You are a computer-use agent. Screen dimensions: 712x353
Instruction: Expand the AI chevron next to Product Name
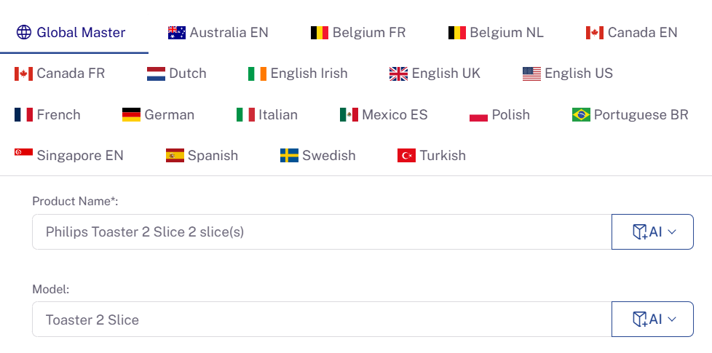(673, 232)
